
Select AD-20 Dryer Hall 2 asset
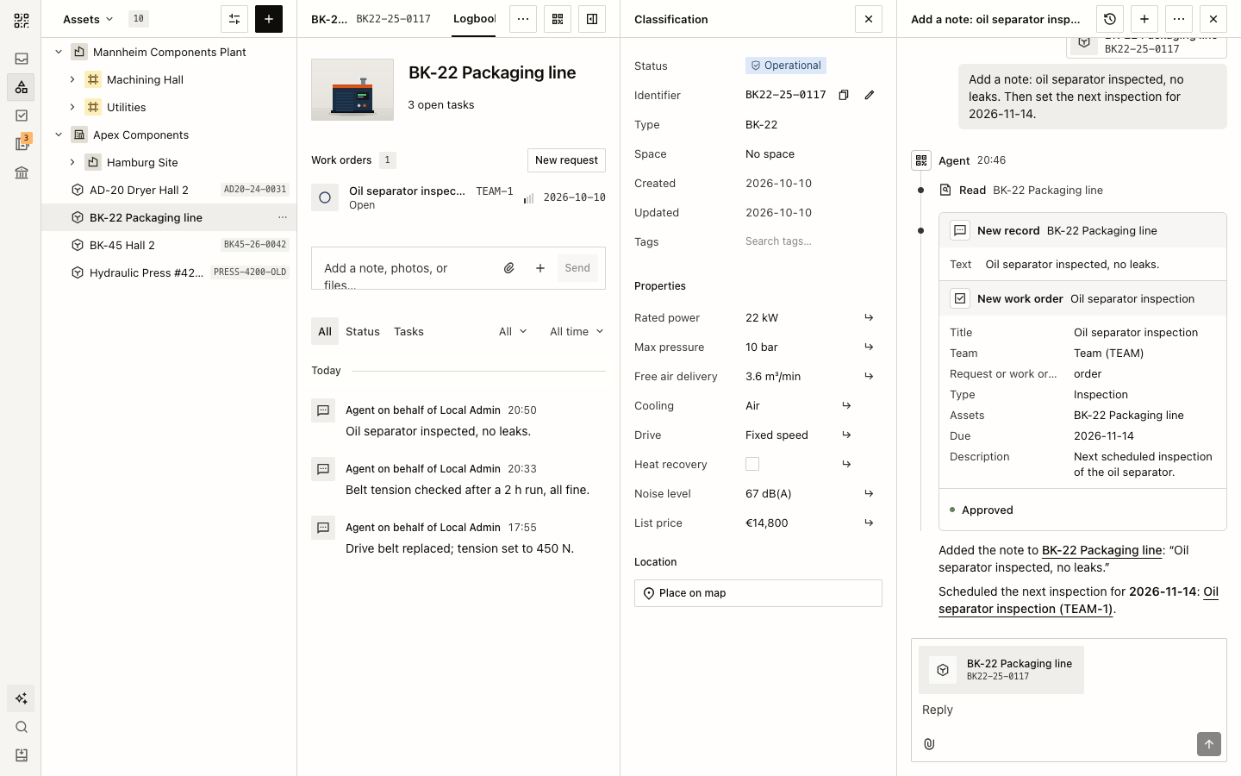point(169,190)
